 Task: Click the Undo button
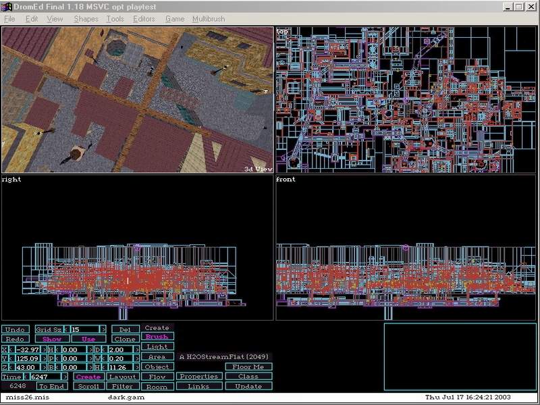(x=15, y=329)
